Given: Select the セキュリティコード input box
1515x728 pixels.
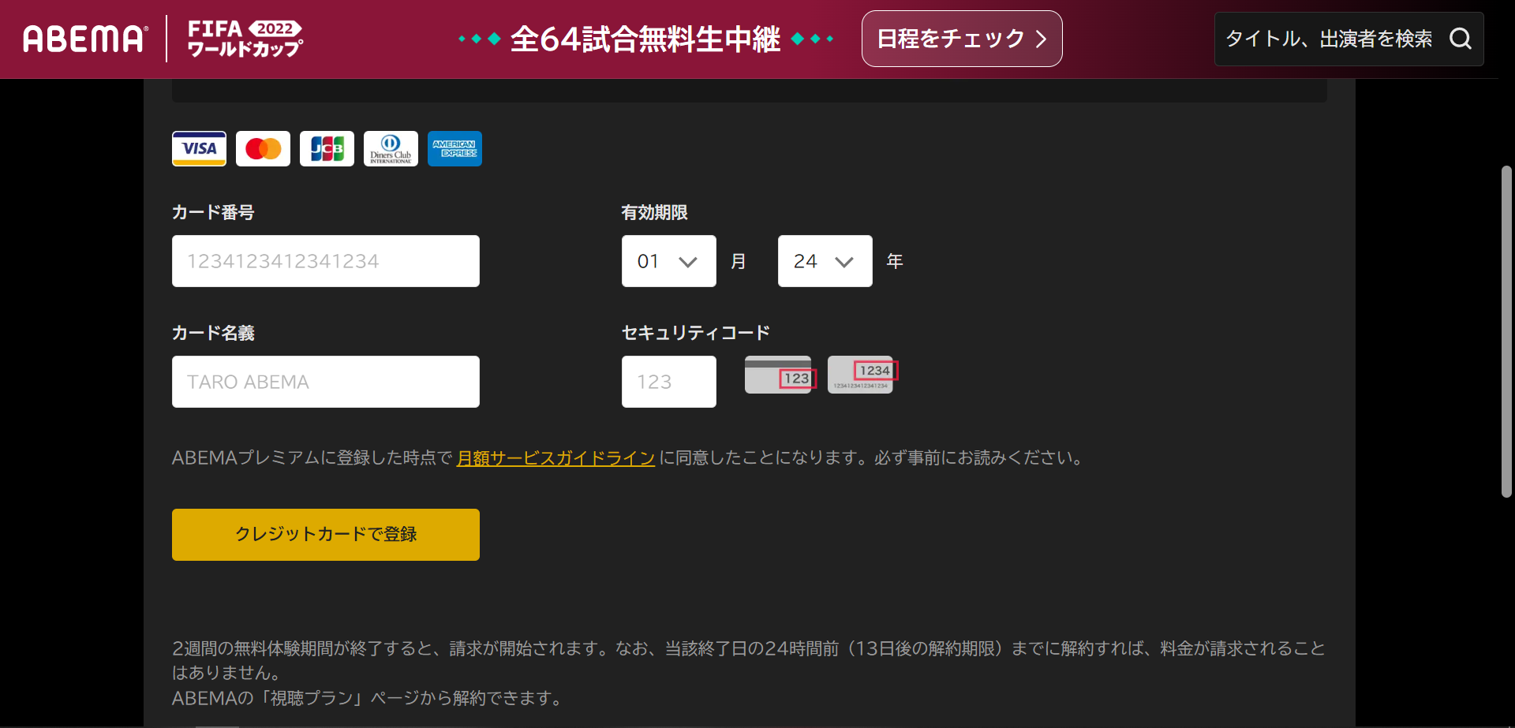Looking at the screenshot, I should pos(668,382).
